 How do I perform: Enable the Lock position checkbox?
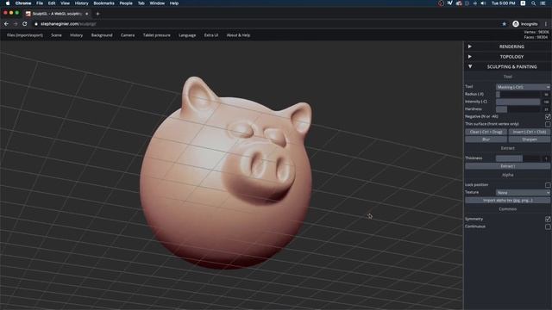coord(548,185)
